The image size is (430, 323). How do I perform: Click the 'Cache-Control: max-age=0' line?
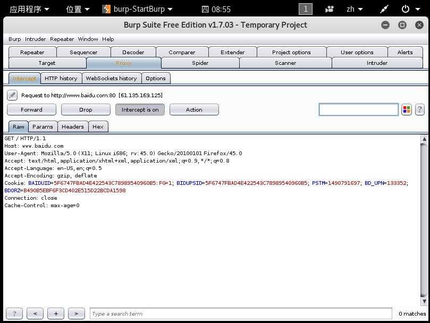pyautogui.click(x=42, y=205)
